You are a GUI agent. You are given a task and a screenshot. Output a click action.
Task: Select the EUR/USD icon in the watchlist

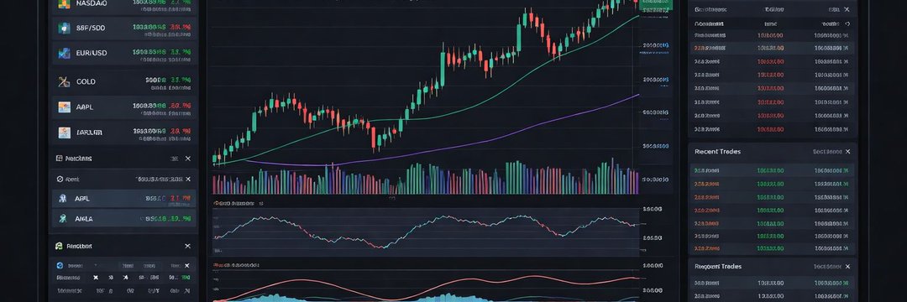(x=64, y=53)
